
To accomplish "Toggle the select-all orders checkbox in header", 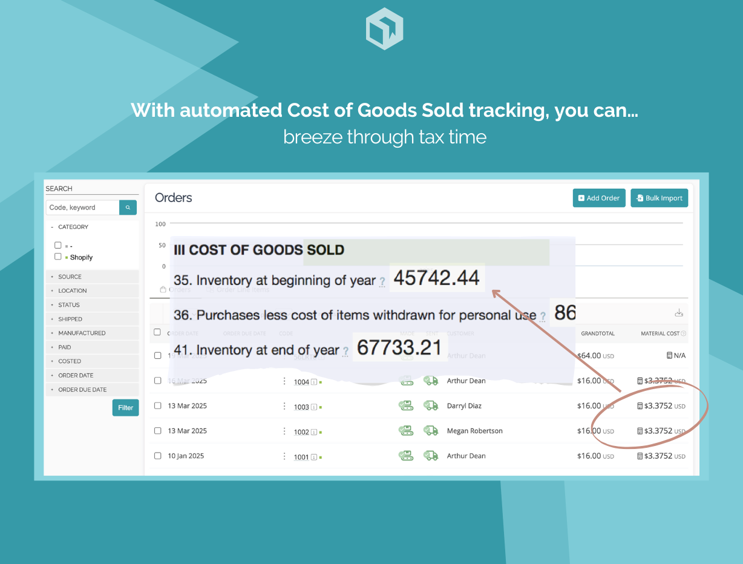I will tap(157, 332).
